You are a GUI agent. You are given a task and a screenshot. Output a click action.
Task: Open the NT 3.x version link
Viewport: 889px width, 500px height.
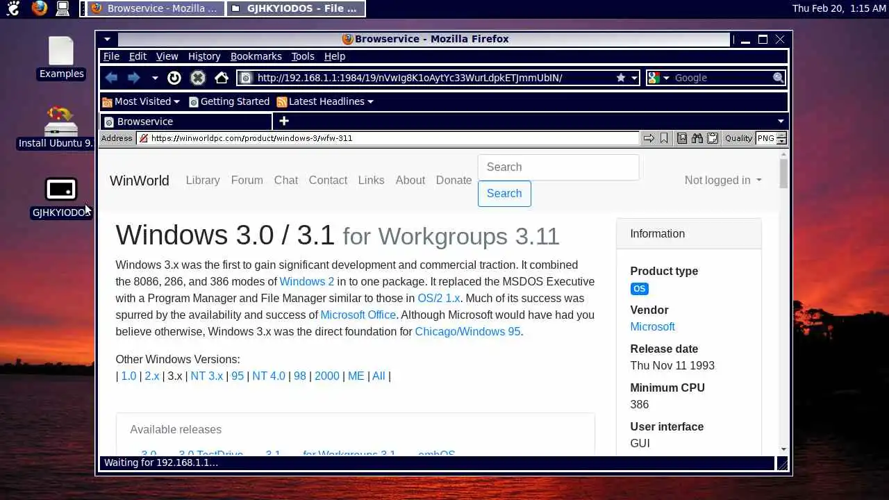click(207, 376)
